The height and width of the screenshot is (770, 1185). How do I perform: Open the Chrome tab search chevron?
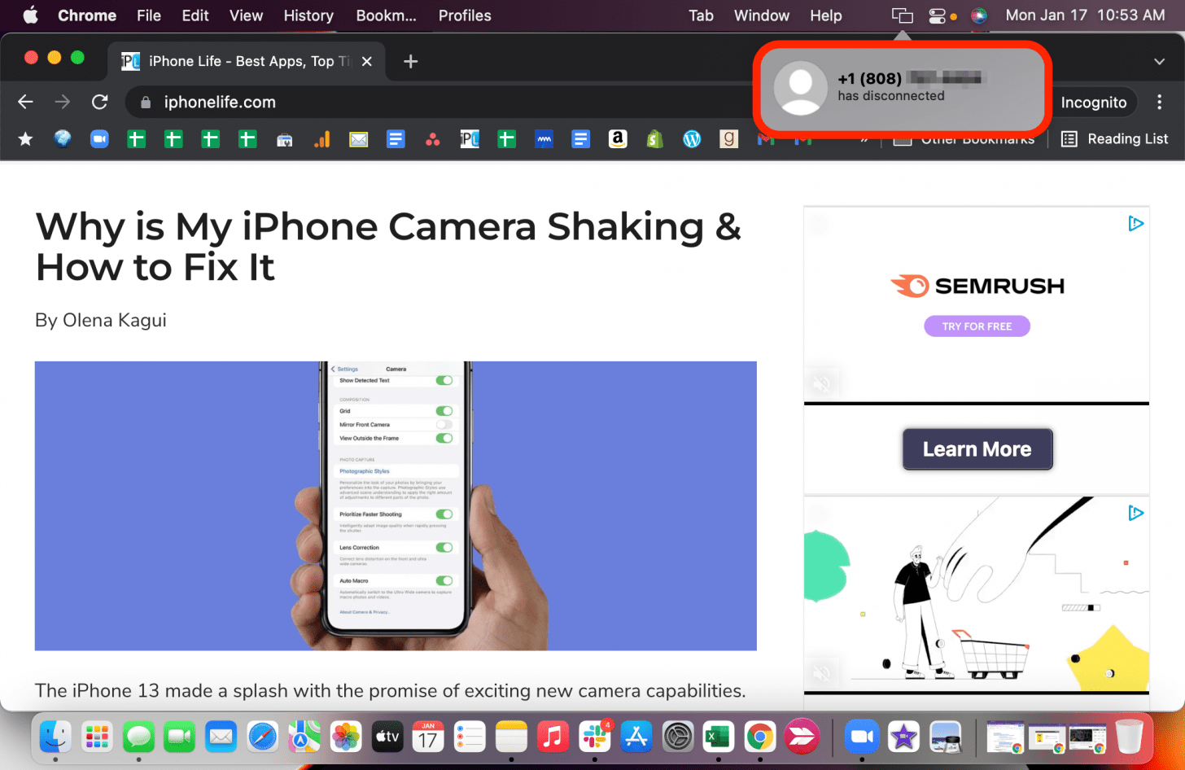1159,62
